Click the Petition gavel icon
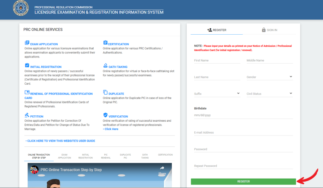 (27, 115)
